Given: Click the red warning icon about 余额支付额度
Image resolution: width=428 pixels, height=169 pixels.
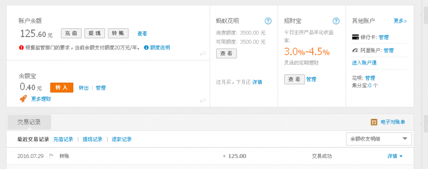Looking at the screenshot, I should coord(21,47).
